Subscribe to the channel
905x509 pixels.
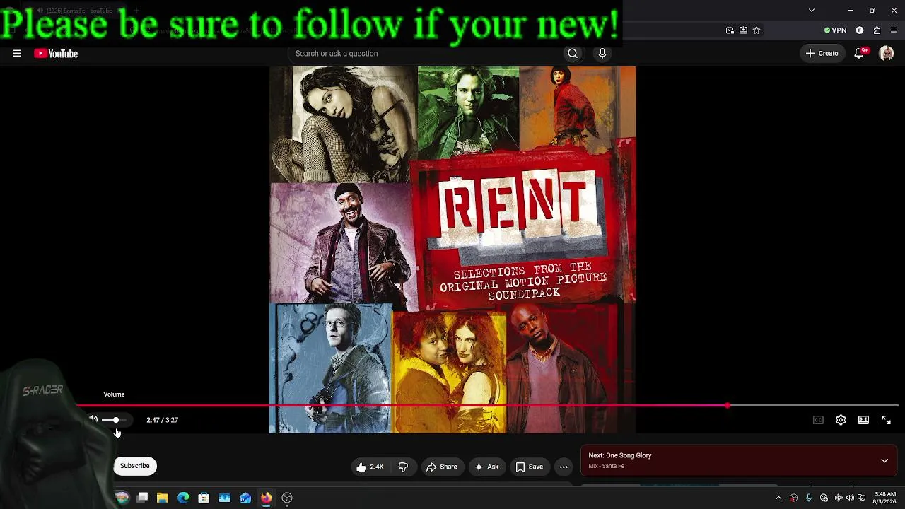[x=134, y=466]
